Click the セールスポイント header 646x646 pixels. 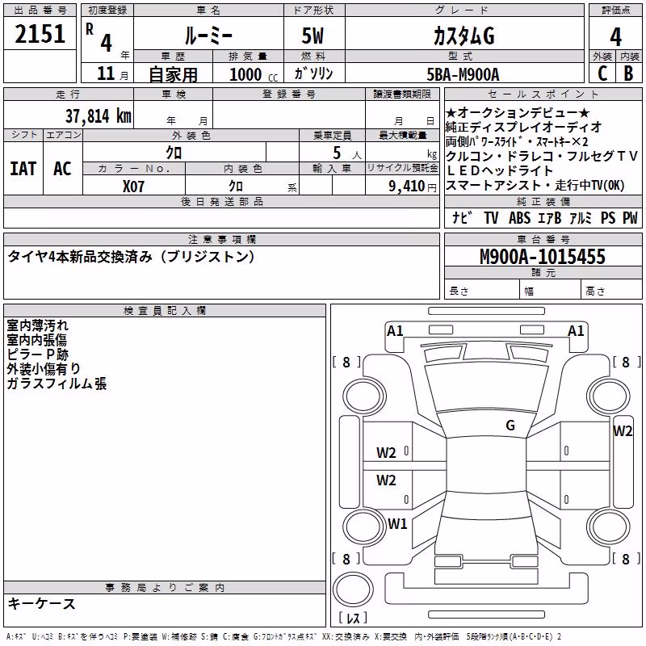tap(543, 94)
